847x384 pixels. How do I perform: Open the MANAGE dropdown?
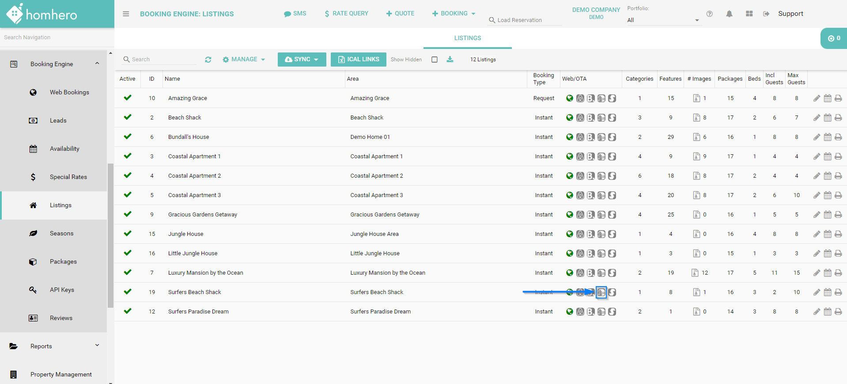point(244,60)
